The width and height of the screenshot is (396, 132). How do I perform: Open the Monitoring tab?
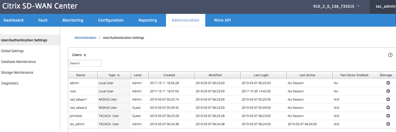point(73,20)
